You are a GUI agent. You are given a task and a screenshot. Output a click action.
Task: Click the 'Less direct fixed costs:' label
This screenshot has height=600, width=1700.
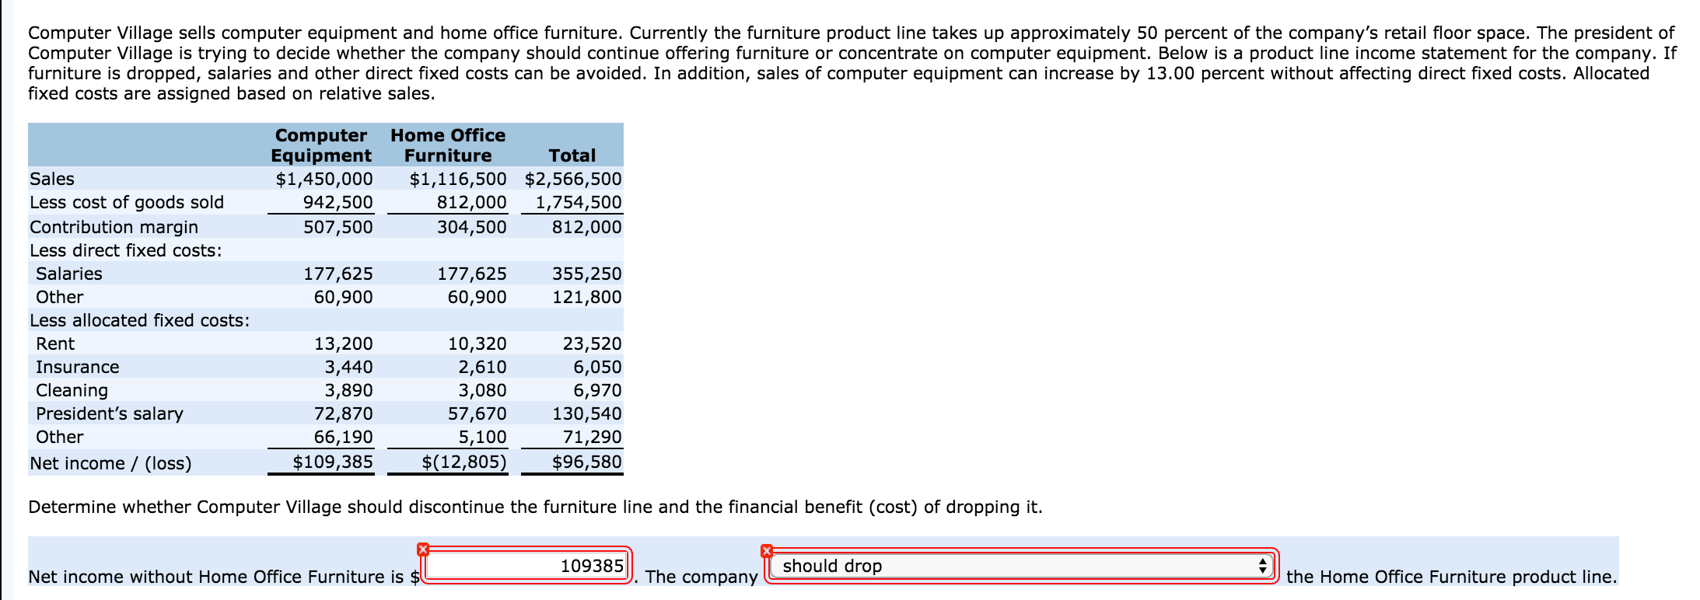(x=126, y=250)
